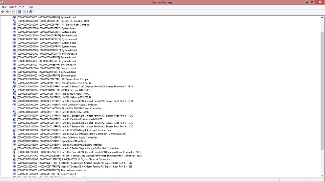Select System board row at 000F0000 - 000FFFFF

click(46, 72)
